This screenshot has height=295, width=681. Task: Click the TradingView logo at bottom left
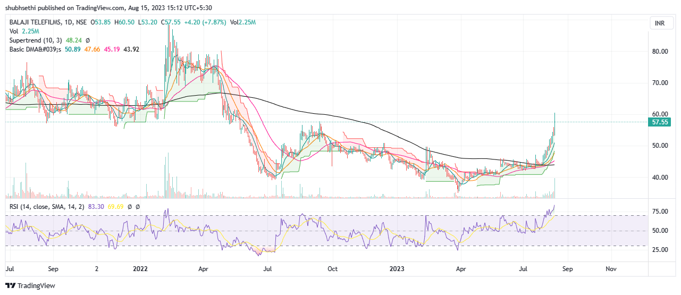[30, 285]
